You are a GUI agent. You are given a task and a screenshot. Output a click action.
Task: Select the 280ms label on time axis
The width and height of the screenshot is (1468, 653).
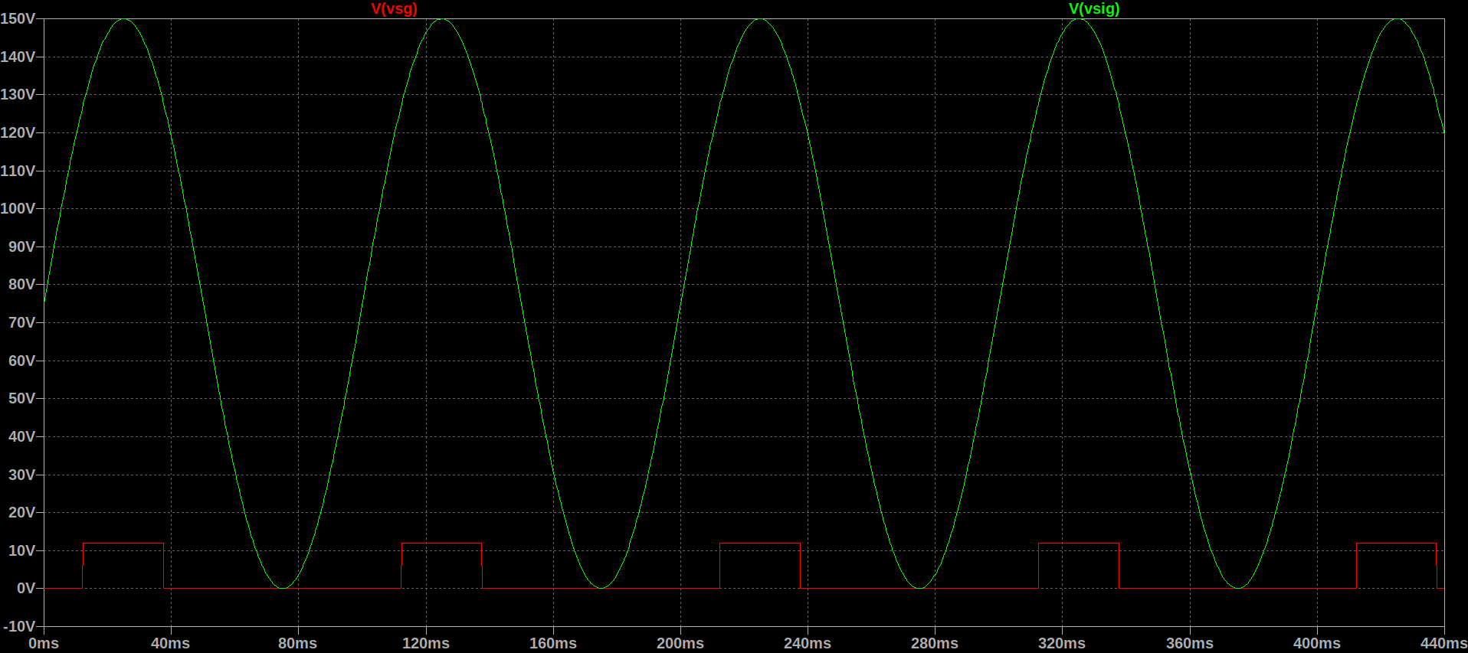(x=934, y=643)
